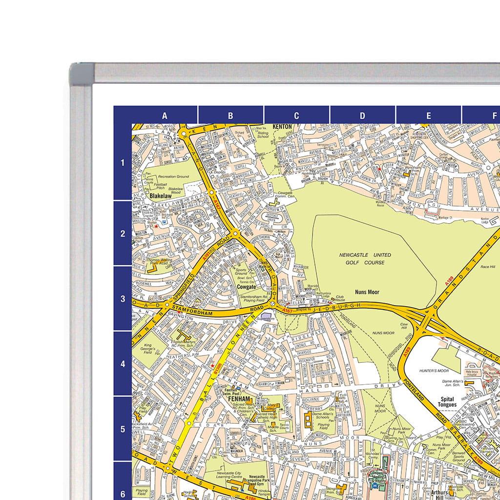Image resolution: width=500 pixels, height=500 pixels.
Task: Click the Race Hill label
Action: pyautogui.click(x=488, y=267)
